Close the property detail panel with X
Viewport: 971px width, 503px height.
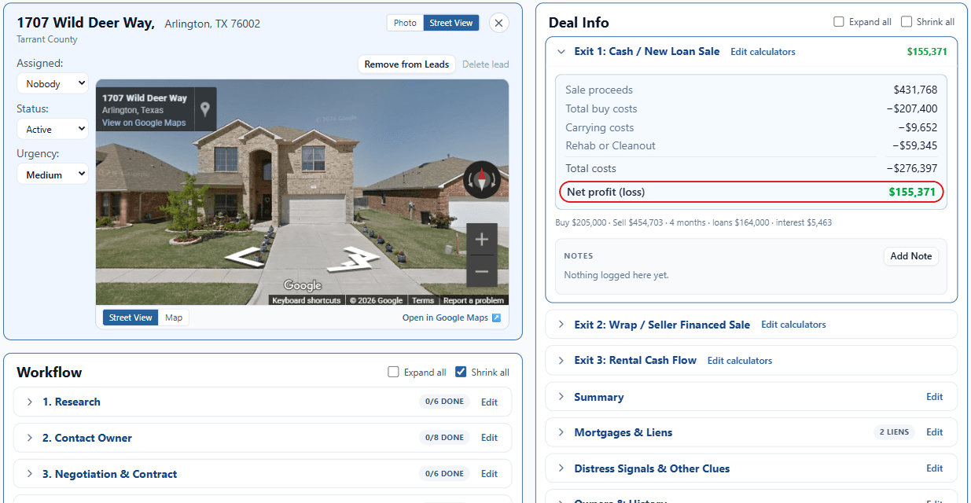[498, 23]
